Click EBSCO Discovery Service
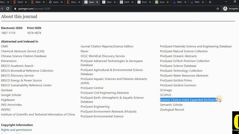The image size is (239, 134). pos(17,76)
